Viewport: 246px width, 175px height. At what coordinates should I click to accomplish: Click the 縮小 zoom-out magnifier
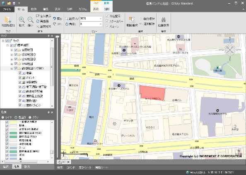click(x=30, y=20)
